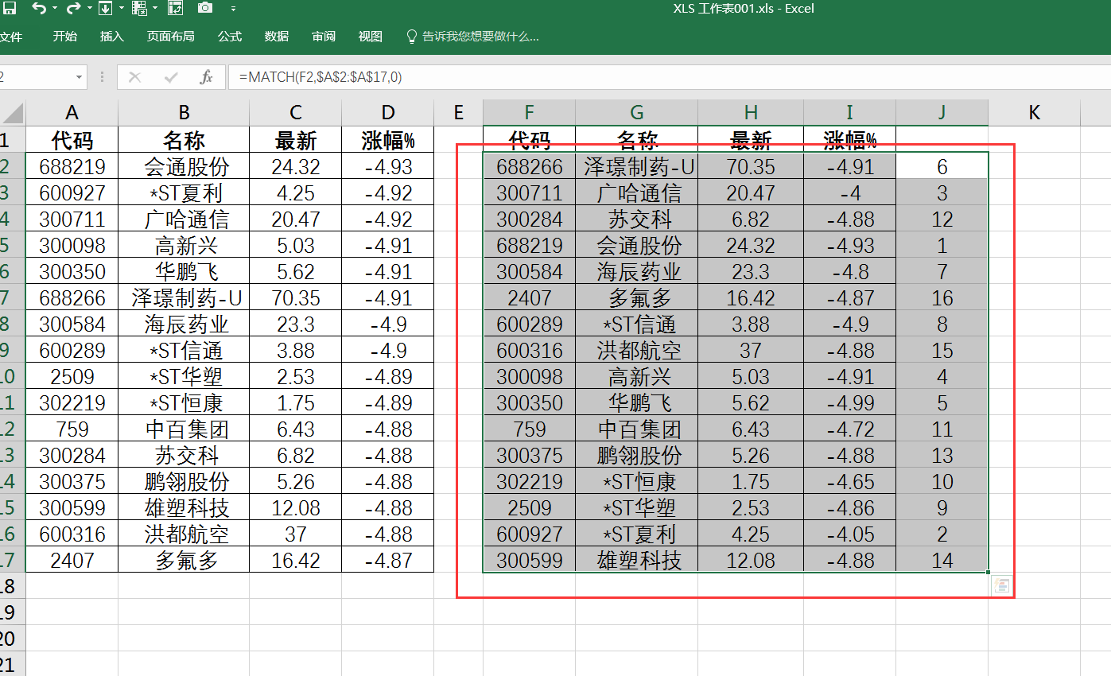This screenshot has height=676, width=1111.
Task: Select column C header
Action: 296,113
